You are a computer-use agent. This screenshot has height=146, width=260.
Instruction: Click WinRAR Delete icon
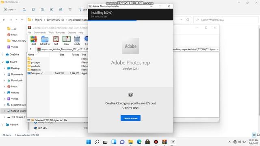(x=77, y=41)
